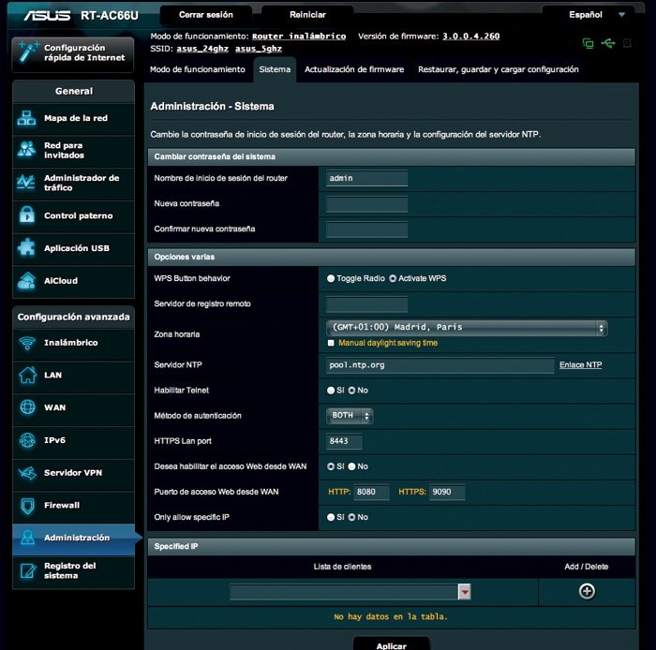
Task: Click the Registro del sistema notepad icon
Action: coord(28,570)
